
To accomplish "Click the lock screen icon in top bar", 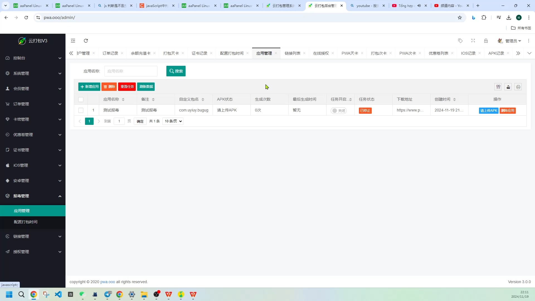I will (486, 41).
